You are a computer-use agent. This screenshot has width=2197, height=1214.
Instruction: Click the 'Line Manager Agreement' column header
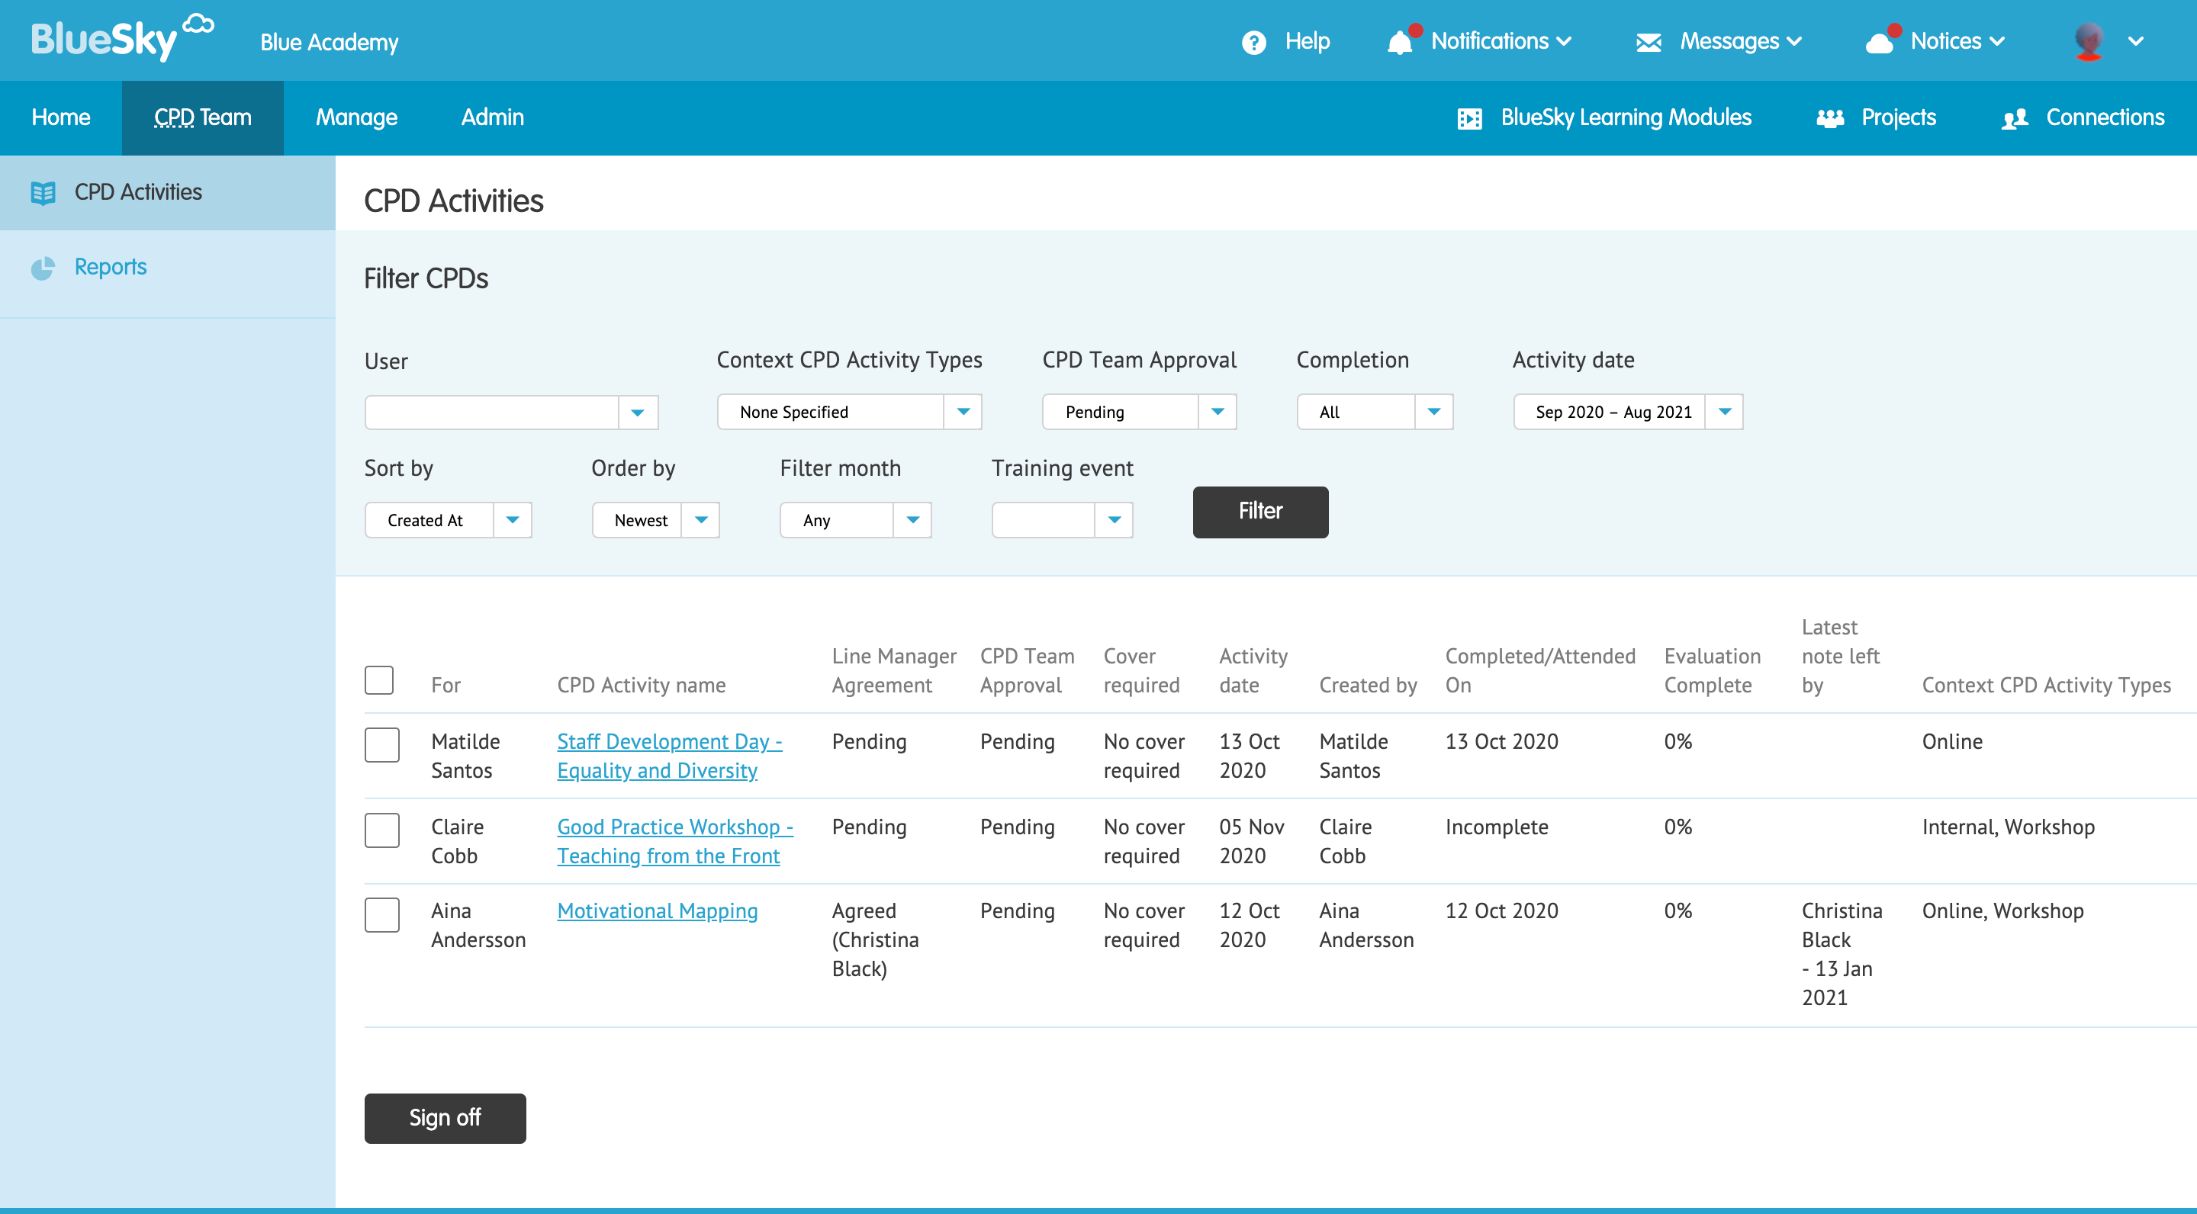[x=894, y=670]
